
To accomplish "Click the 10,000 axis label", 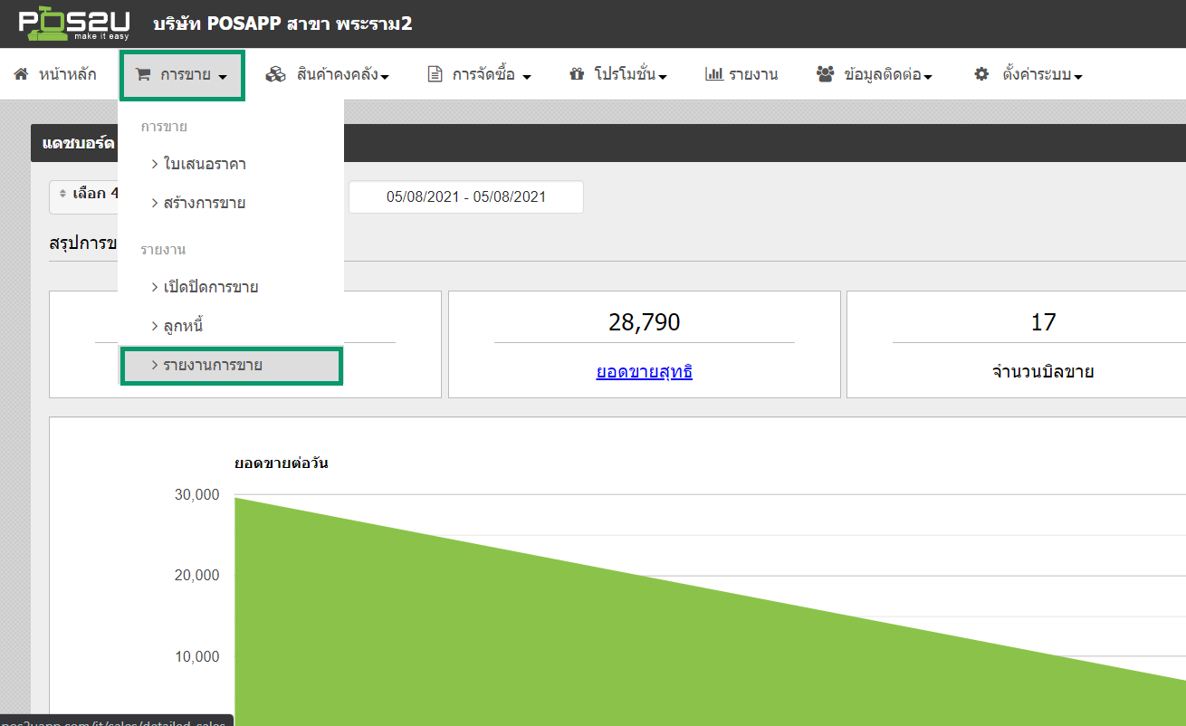I will point(196,656).
